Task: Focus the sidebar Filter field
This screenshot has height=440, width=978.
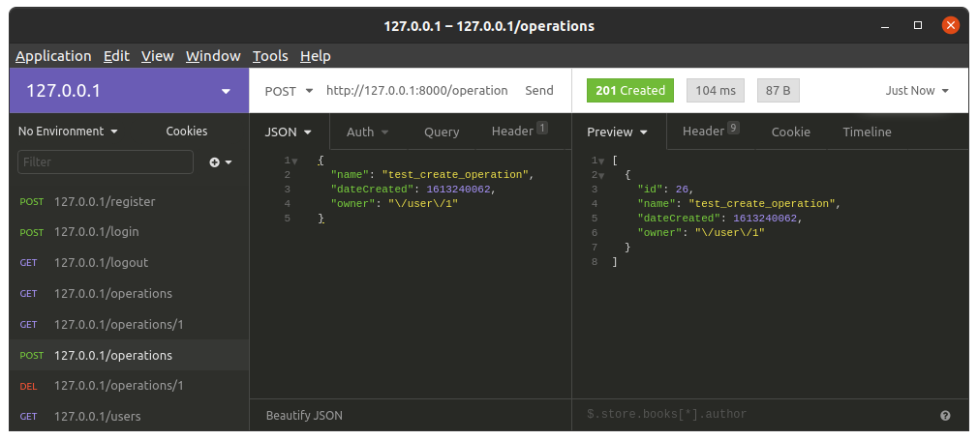Action: pos(106,162)
